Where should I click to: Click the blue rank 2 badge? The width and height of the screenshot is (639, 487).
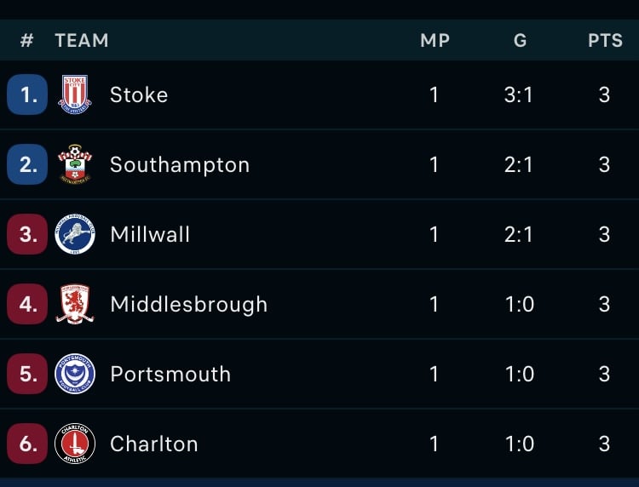coord(27,164)
